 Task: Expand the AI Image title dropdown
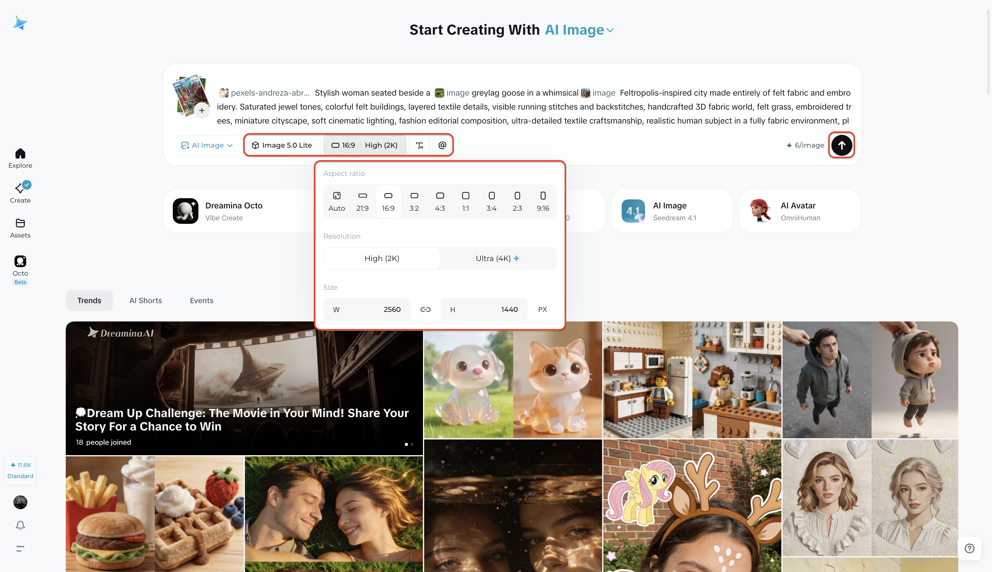pos(579,30)
